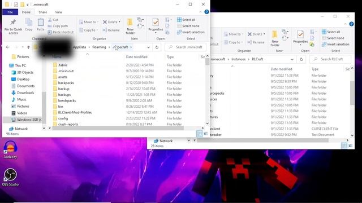
Task: Click instances in RLCraft breadcrumb path
Action: pyautogui.click(x=239, y=59)
